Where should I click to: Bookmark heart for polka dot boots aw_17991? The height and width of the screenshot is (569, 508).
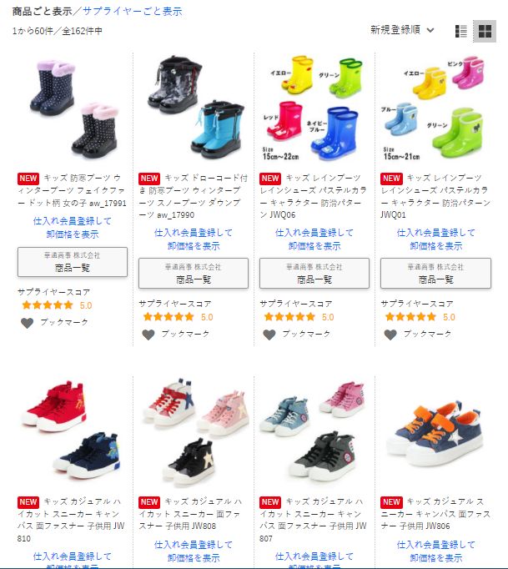click(x=28, y=322)
